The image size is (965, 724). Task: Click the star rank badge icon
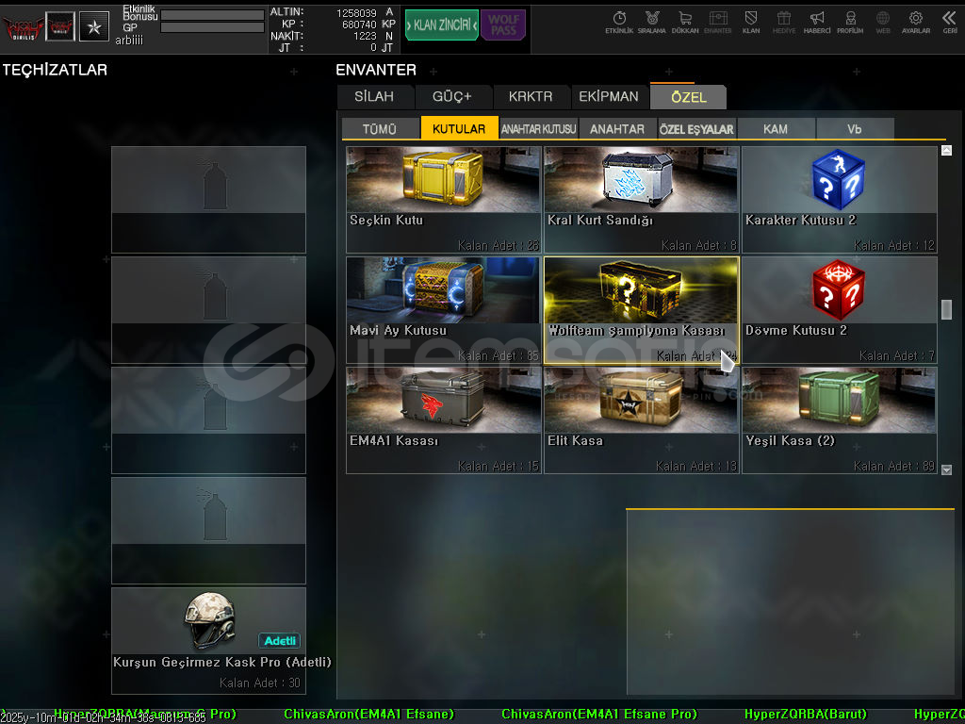coord(94,27)
